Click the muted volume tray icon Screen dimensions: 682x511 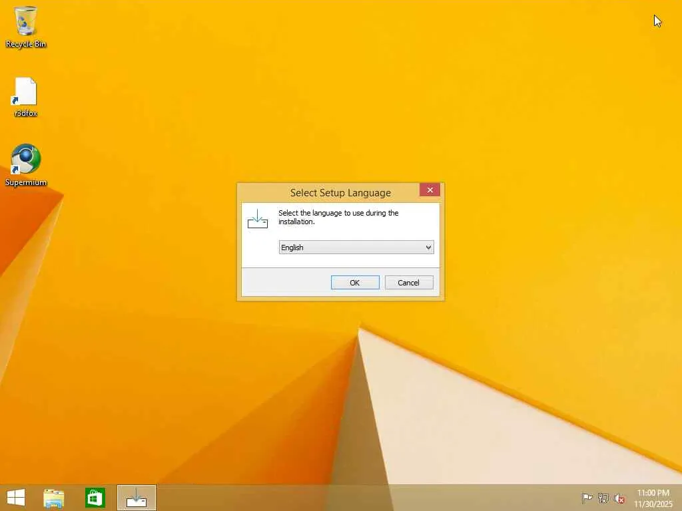(x=619, y=498)
